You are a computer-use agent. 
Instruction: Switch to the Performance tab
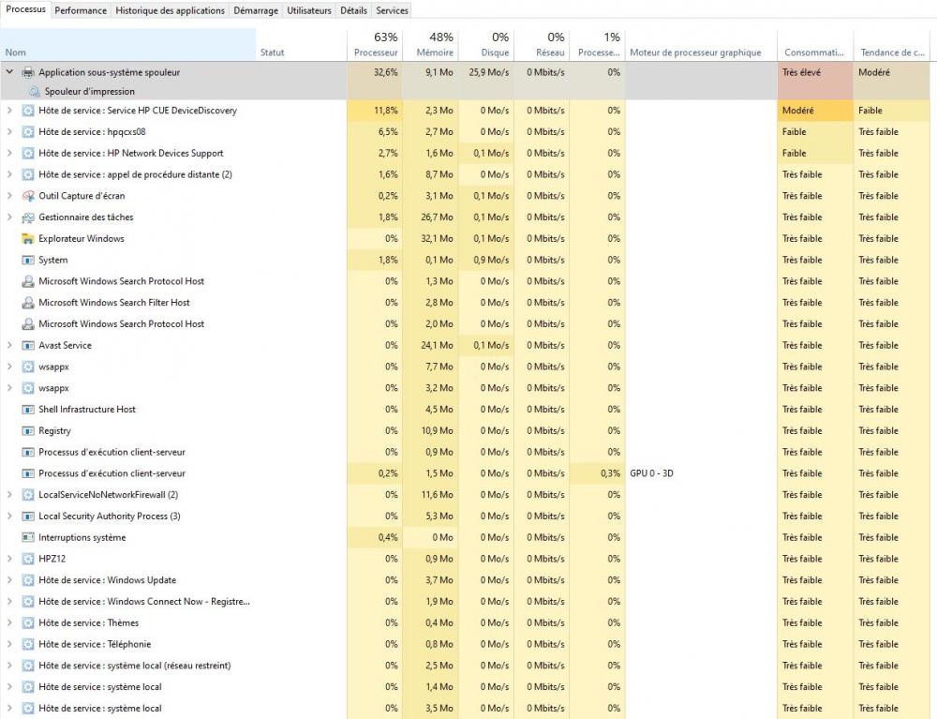point(81,10)
